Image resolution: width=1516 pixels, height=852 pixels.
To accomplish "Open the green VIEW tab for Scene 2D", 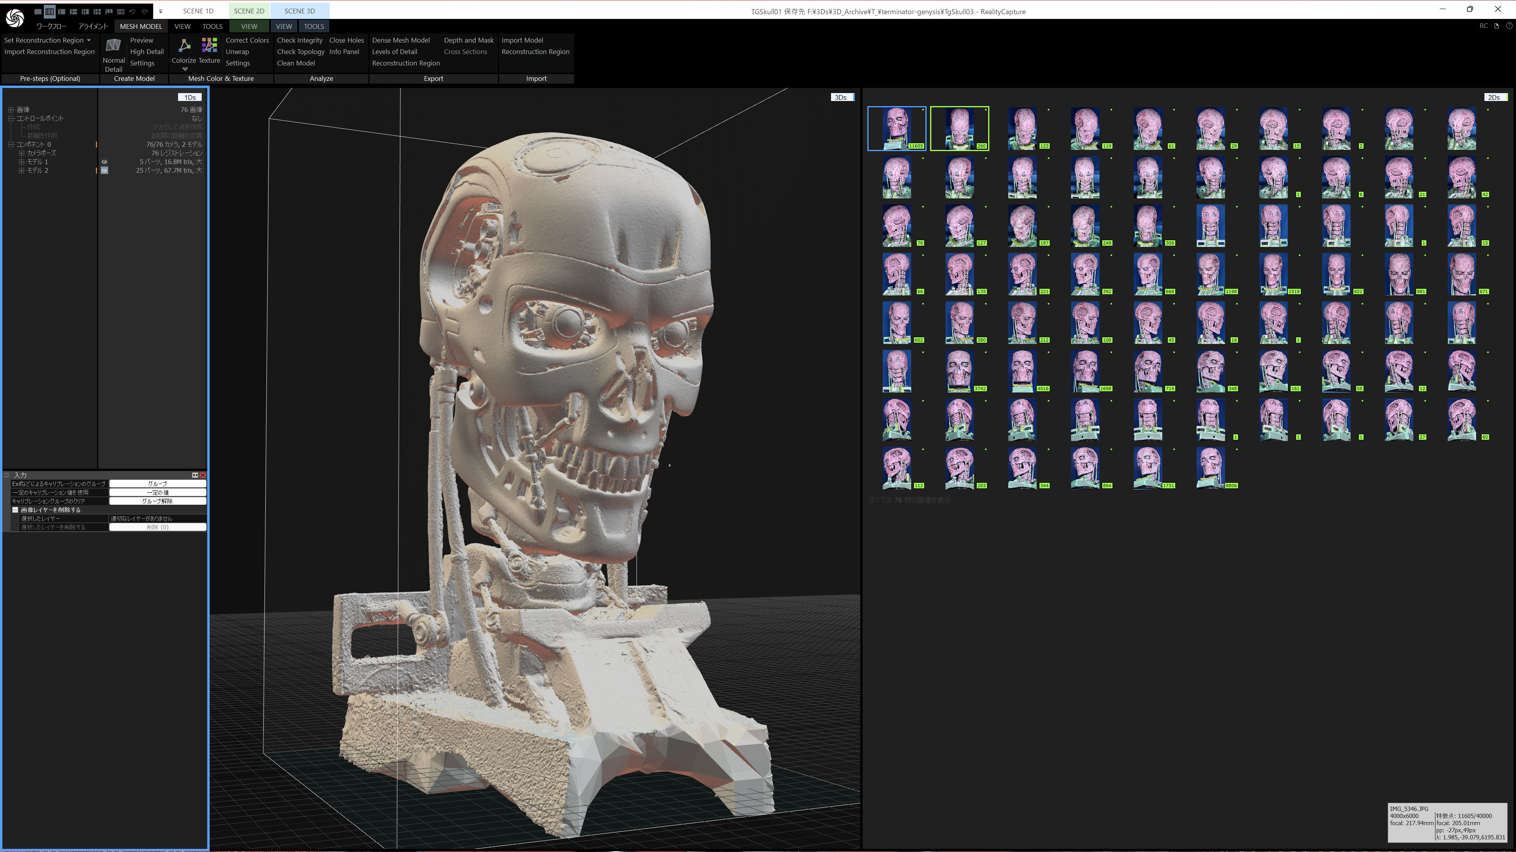I will click(x=249, y=26).
